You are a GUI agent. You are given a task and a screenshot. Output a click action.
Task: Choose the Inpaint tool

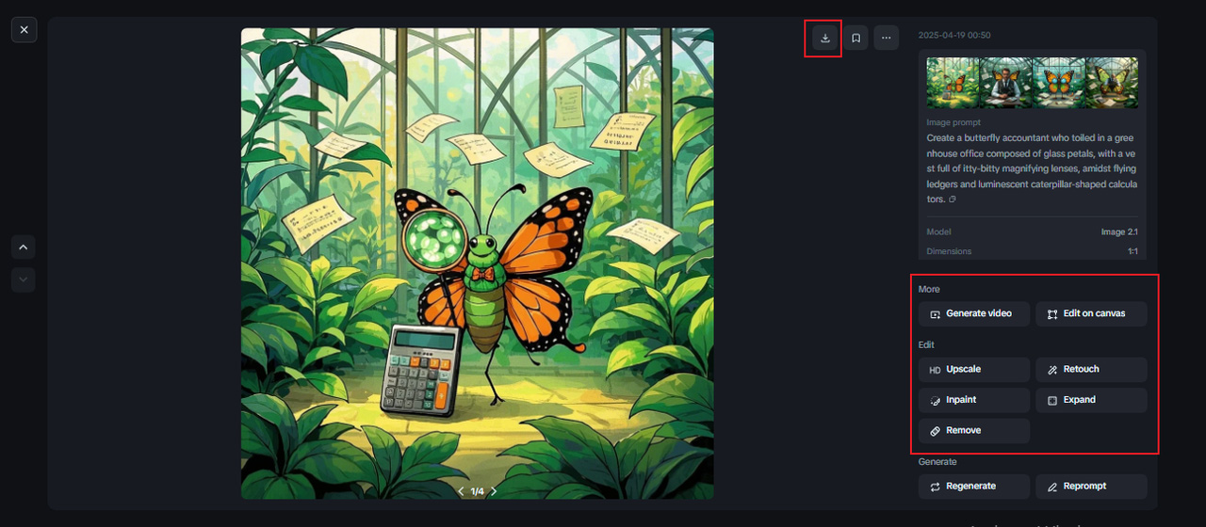[974, 400]
